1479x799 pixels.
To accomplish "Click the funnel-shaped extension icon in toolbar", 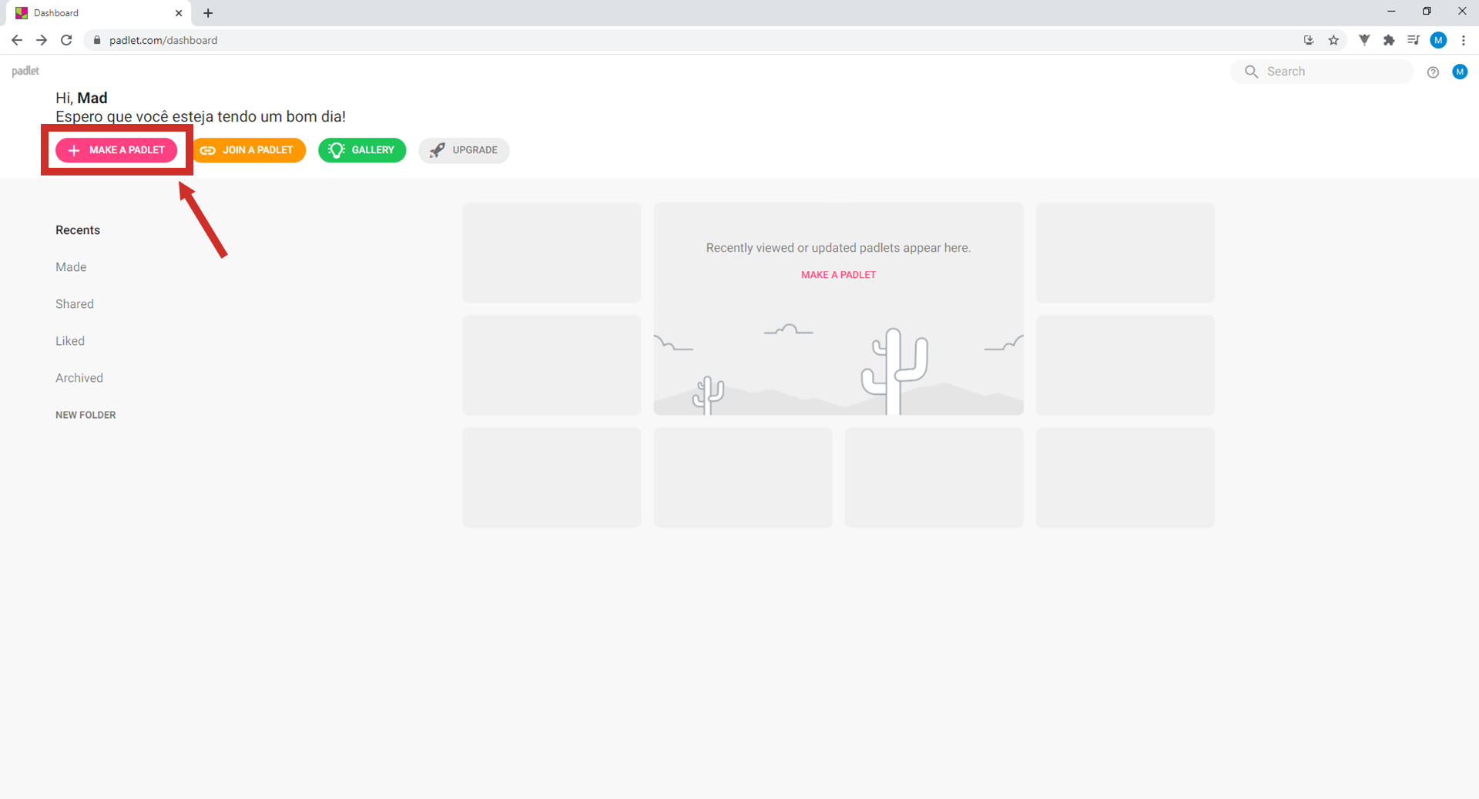I will point(1364,40).
